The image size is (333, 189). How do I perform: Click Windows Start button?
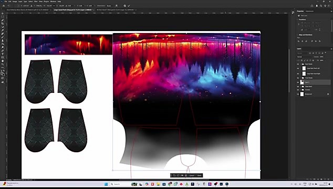click(106, 184)
